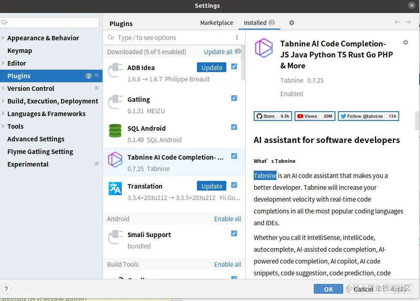Update the ADB Idea plugin

pyautogui.click(x=211, y=67)
